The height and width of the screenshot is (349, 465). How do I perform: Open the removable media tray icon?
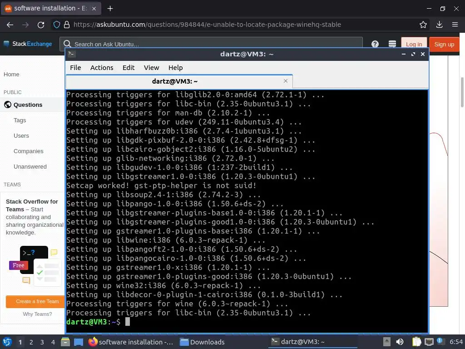tap(386, 342)
